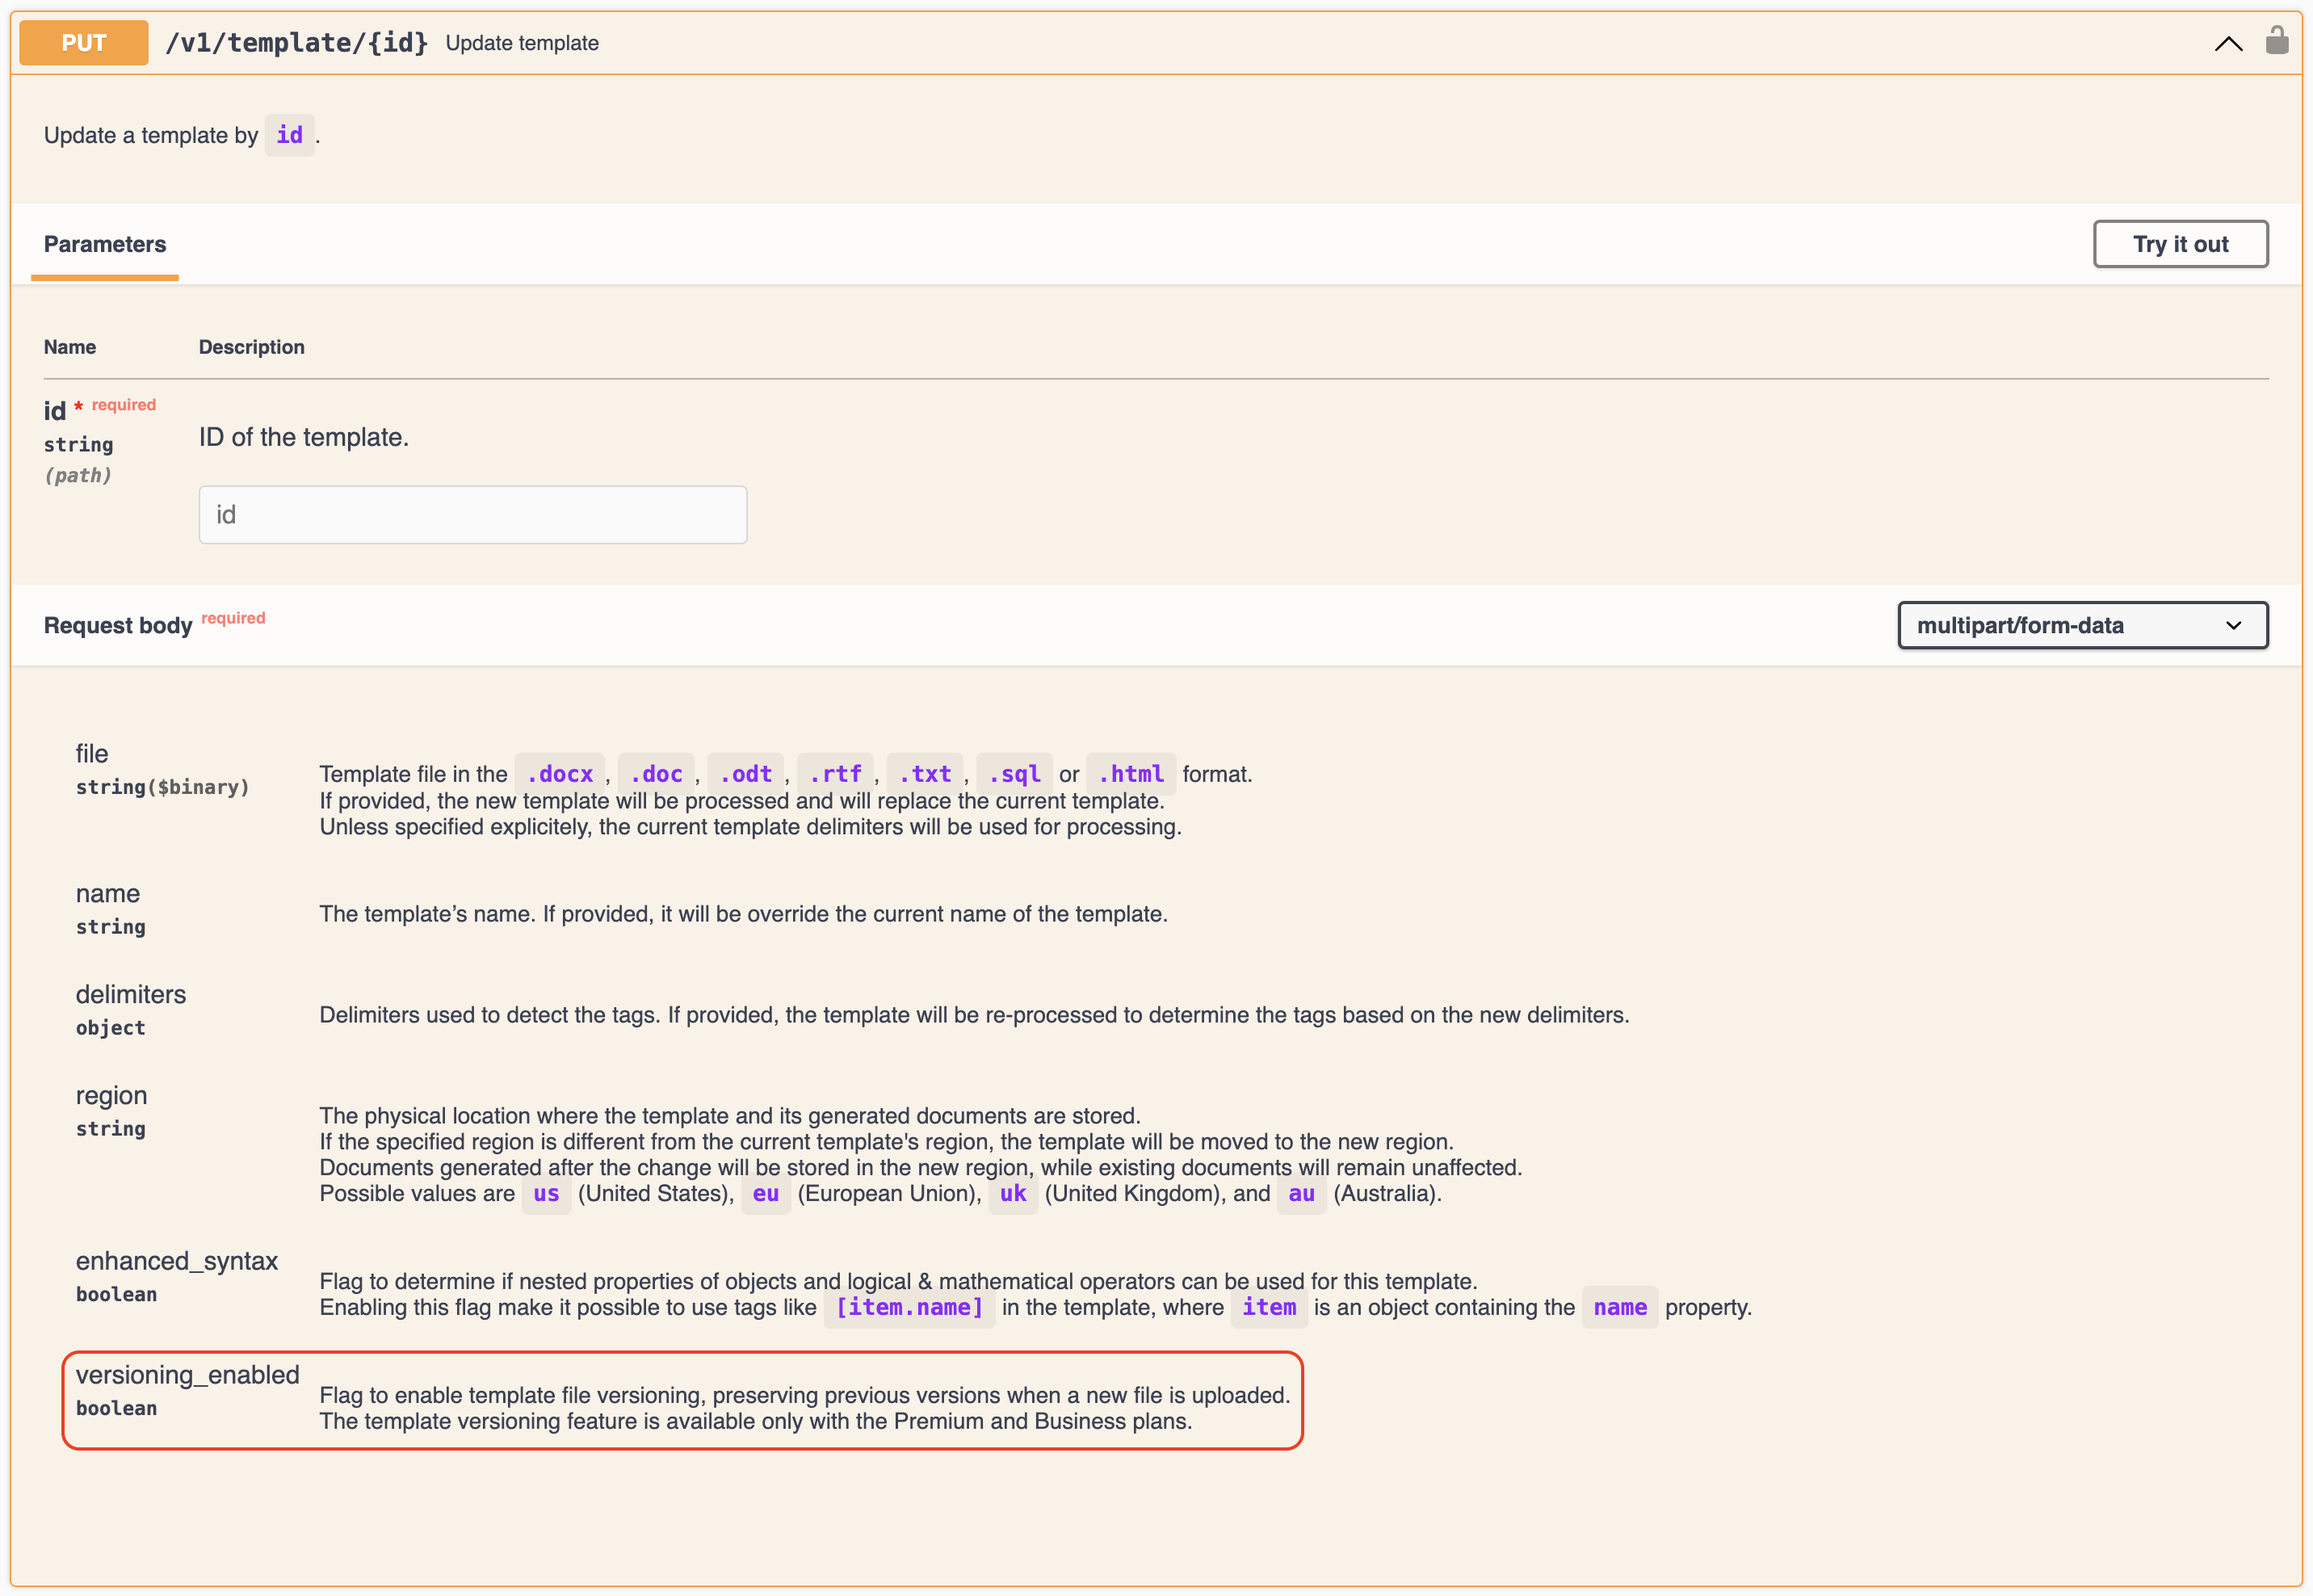This screenshot has height=1596, width=2313.
Task: Click the 'delimiters' property label
Action: point(131,994)
